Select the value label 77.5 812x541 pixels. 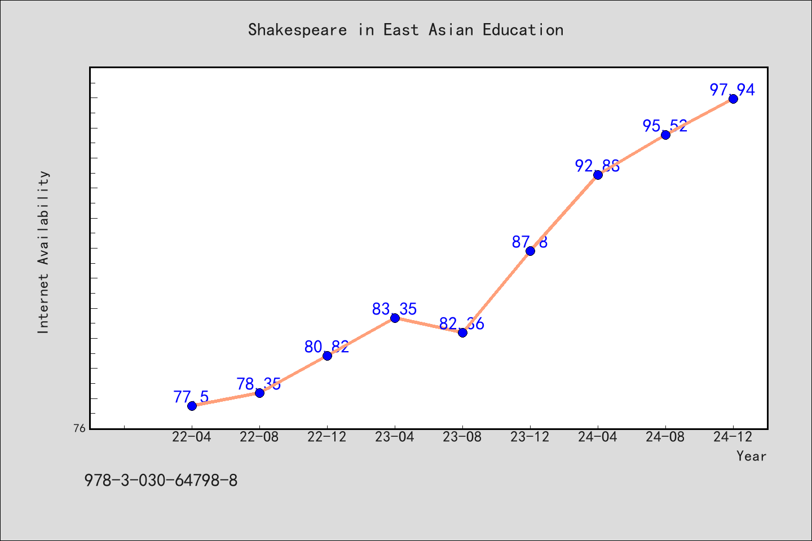click(x=191, y=397)
